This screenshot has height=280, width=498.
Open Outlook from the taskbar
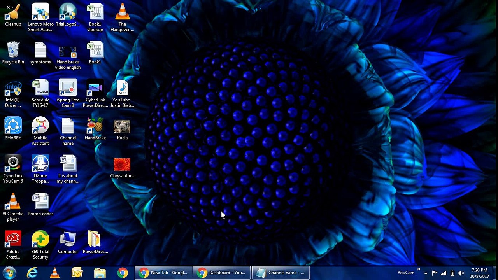(77, 273)
